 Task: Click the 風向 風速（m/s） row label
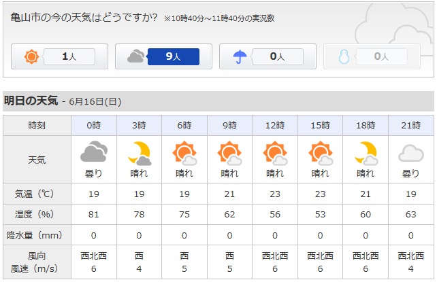34,262
